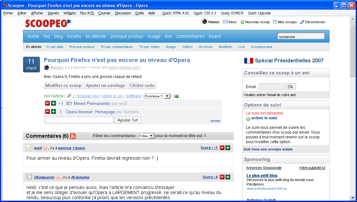The width and height of the screenshot is (357, 202).
Task: Click the vertical scrollbar down arrow
Action: pos(353,198)
